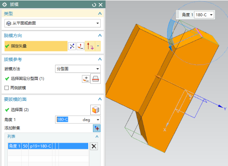Reset the draft dialog
This screenshot has width=228, height=166.
click(x=94, y=5)
